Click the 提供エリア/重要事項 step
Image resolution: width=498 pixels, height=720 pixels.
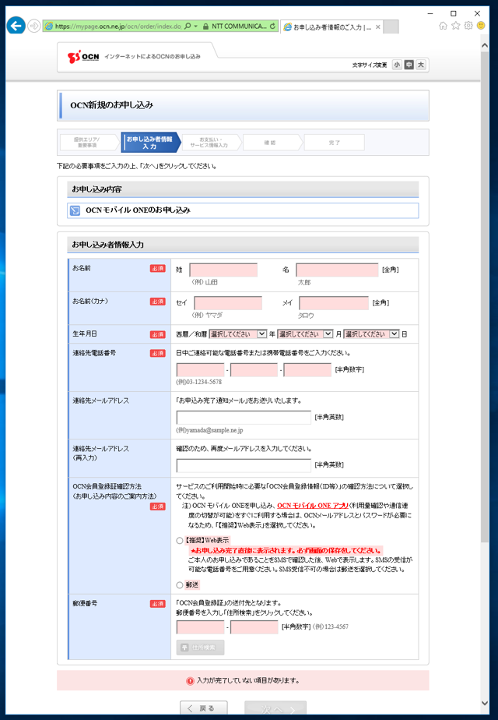point(88,143)
